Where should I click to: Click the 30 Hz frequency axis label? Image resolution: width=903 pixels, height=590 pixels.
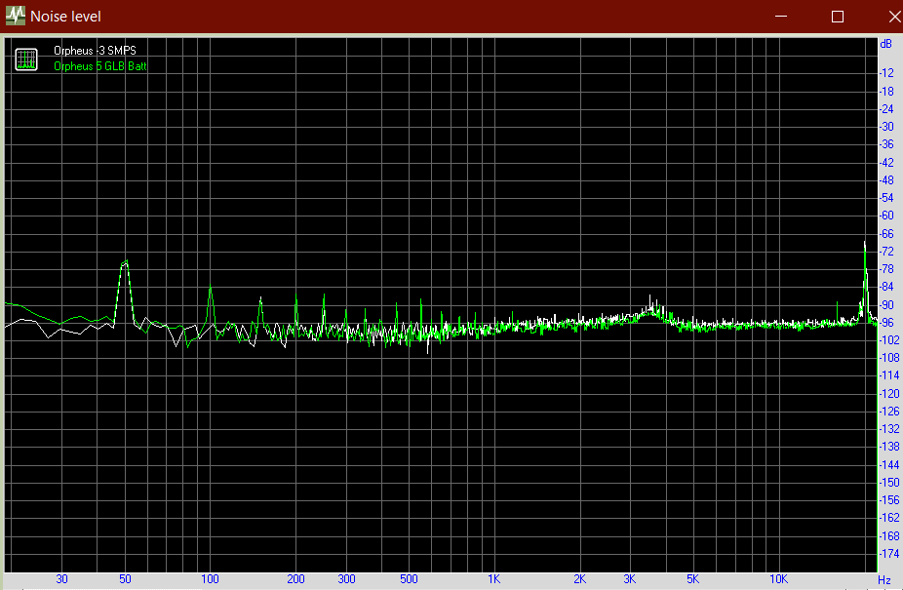61,579
